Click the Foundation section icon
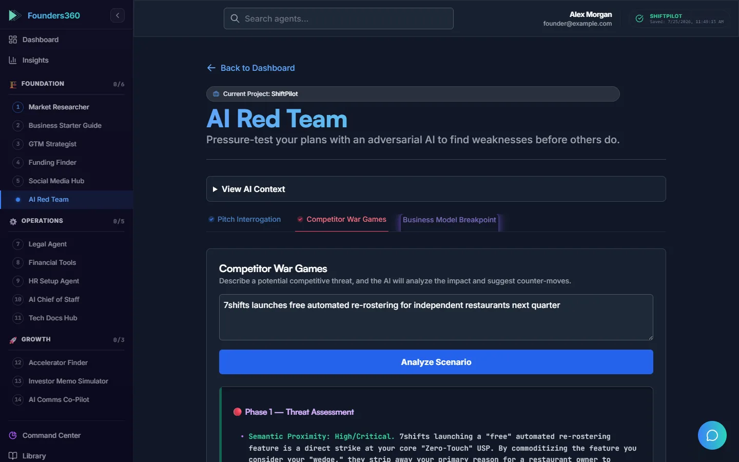 13,84
